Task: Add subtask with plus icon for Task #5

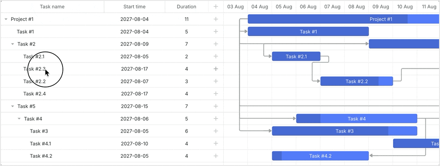Action: point(216,106)
